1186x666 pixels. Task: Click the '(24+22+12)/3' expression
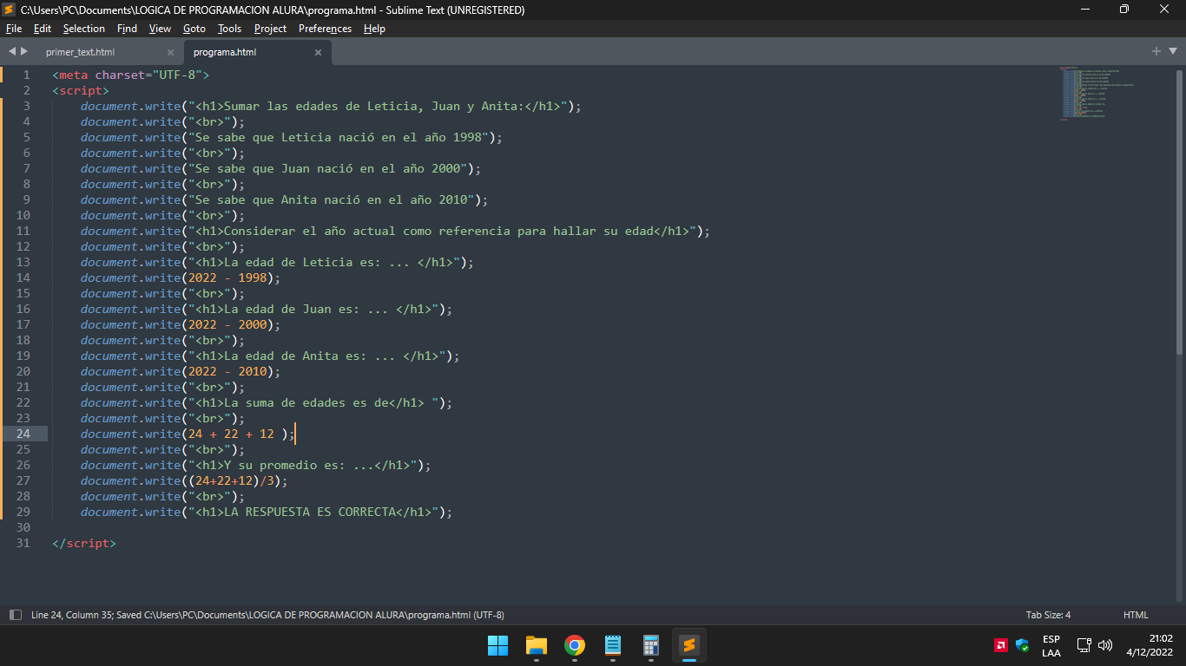(x=231, y=480)
